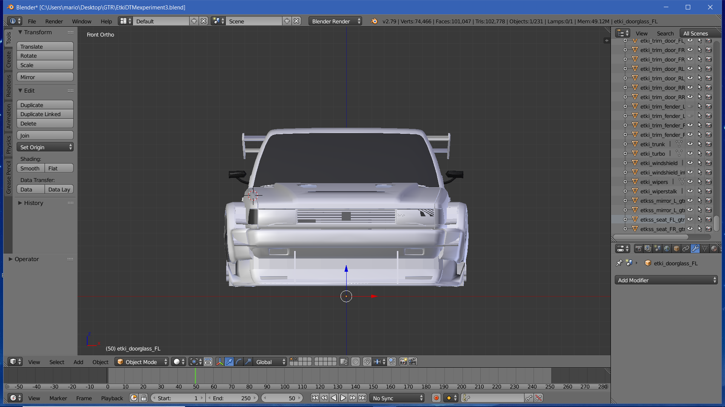Click the OpenGL render image camera icon
The image size is (725, 407).
[403, 362]
